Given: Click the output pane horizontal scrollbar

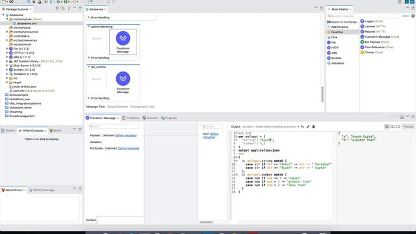Looking at the screenshot, I should [206, 222].
